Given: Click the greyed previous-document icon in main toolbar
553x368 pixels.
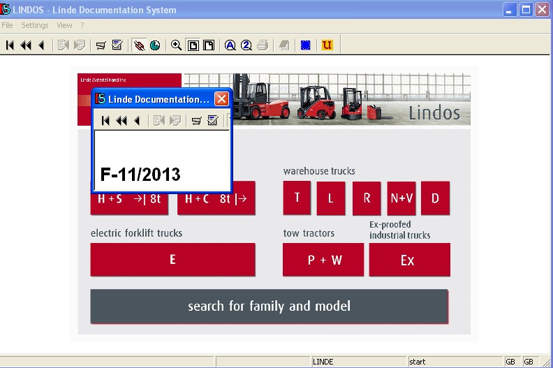Looking at the screenshot, I should [63, 45].
